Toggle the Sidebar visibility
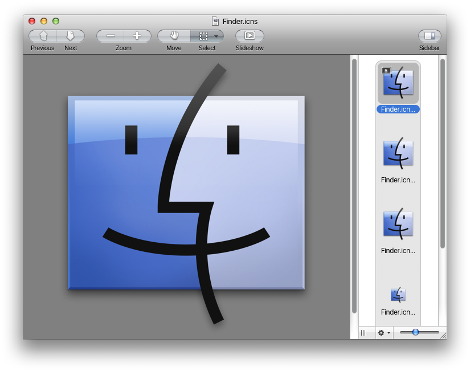470x371 pixels. 430,36
